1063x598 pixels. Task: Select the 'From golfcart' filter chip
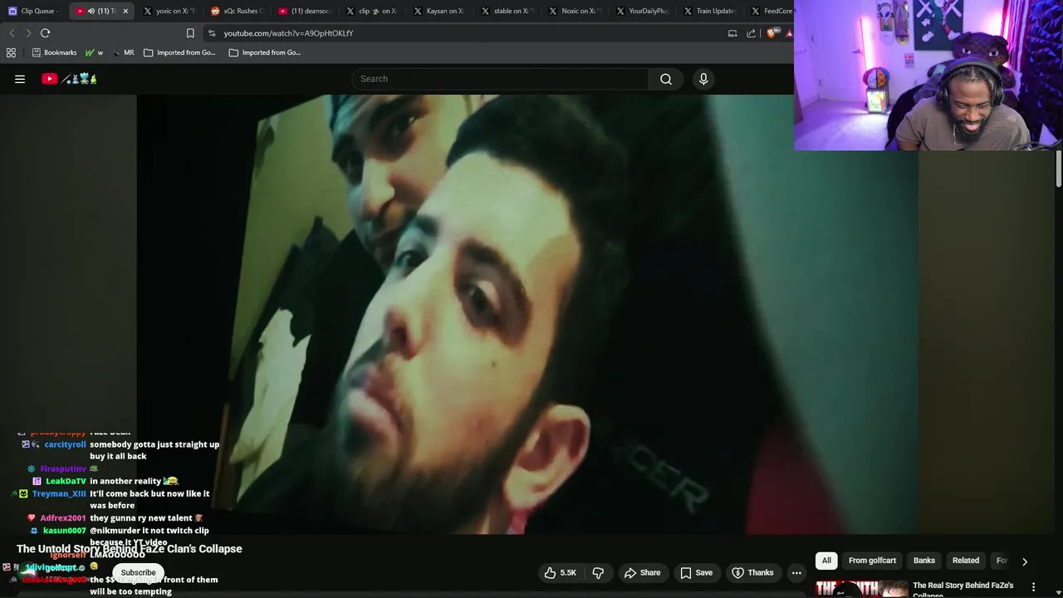pyautogui.click(x=872, y=561)
